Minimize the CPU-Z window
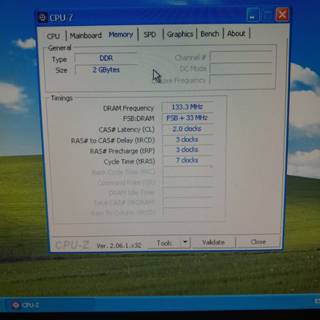This screenshot has height=320, width=320. coord(253,15)
